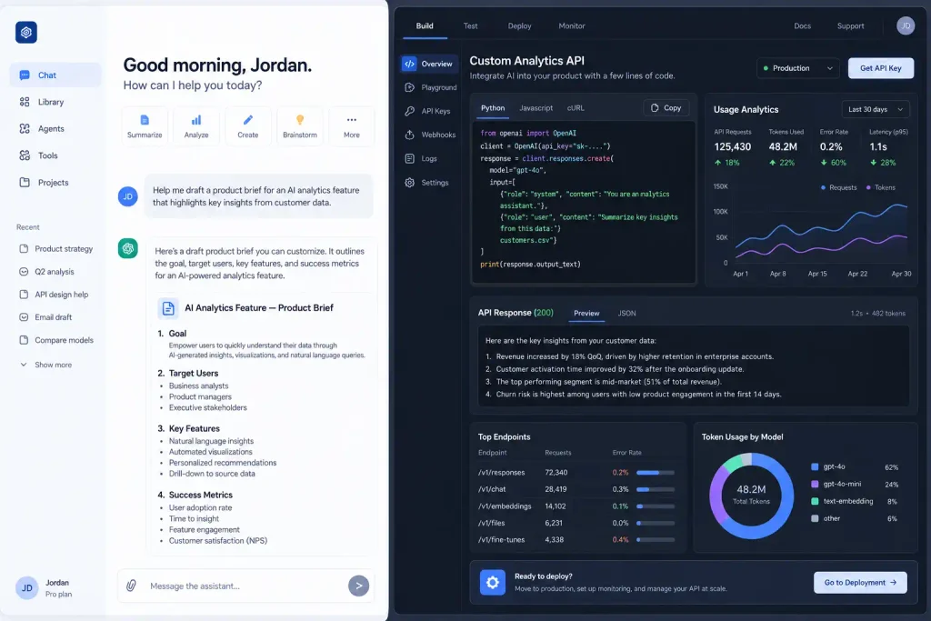931x621 pixels.
Task: Open the Product strategy recent chat
Action: pyautogui.click(x=55, y=249)
